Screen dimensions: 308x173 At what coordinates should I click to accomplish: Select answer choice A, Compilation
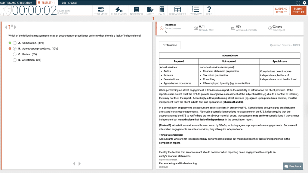pos(14,43)
